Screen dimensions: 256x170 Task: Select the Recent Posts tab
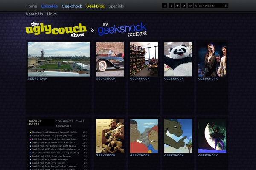click(41, 123)
